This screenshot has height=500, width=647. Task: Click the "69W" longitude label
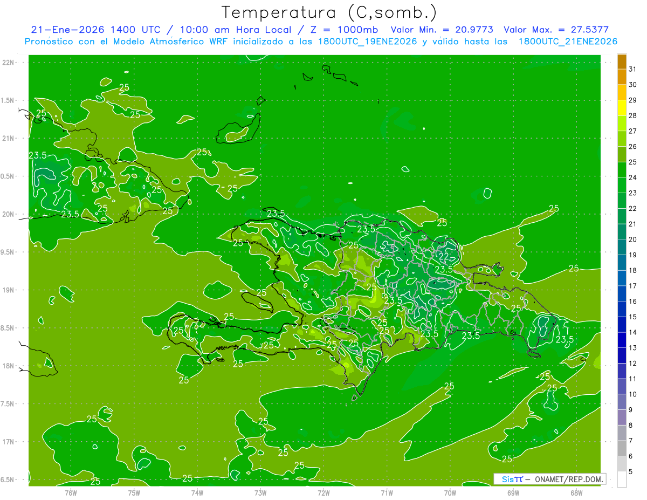[513, 492]
